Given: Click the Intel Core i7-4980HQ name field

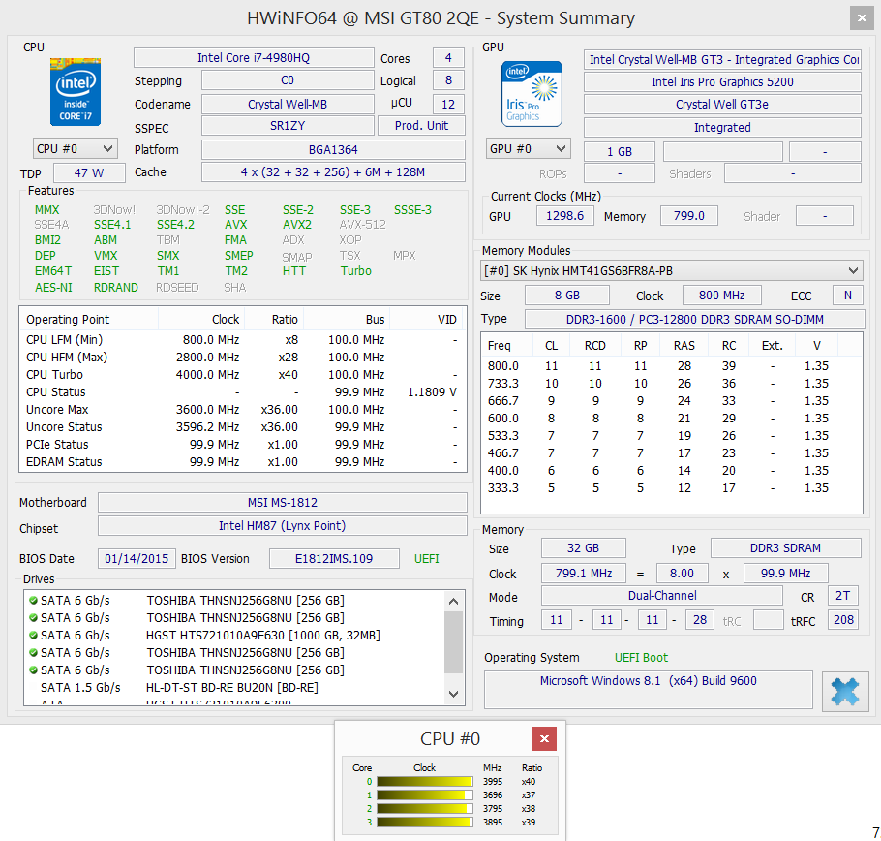Looking at the screenshot, I should click(x=254, y=58).
